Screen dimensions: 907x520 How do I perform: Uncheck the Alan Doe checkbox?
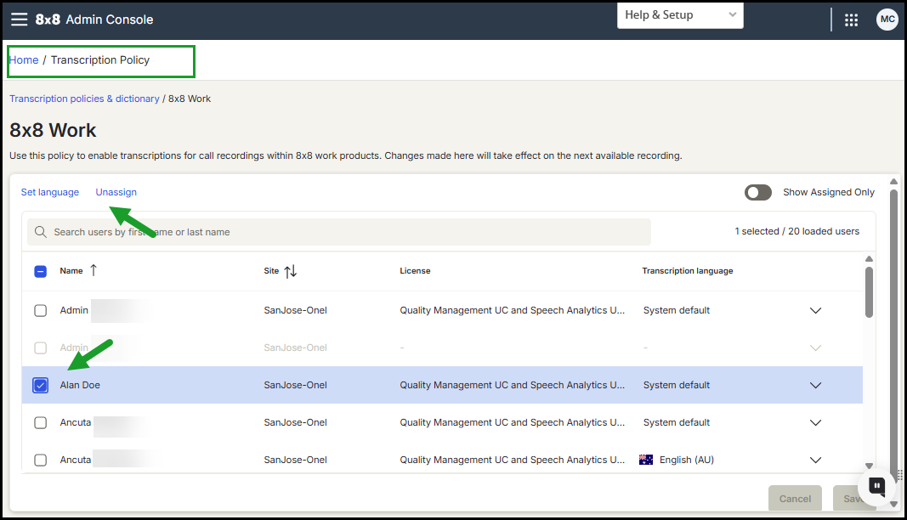click(41, 385)
